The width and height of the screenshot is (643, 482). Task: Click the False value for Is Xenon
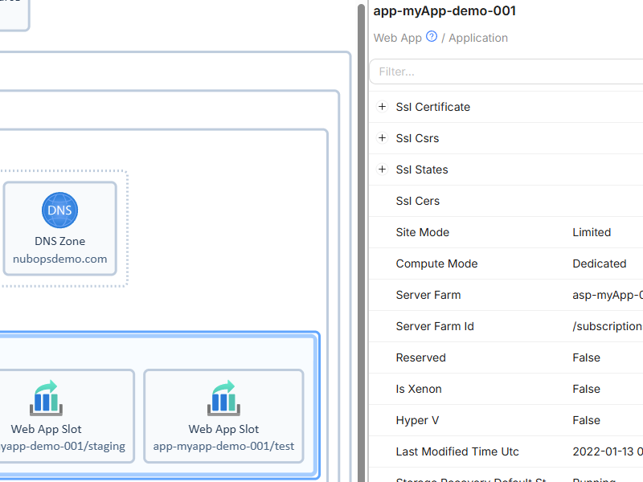click(586, 389)
